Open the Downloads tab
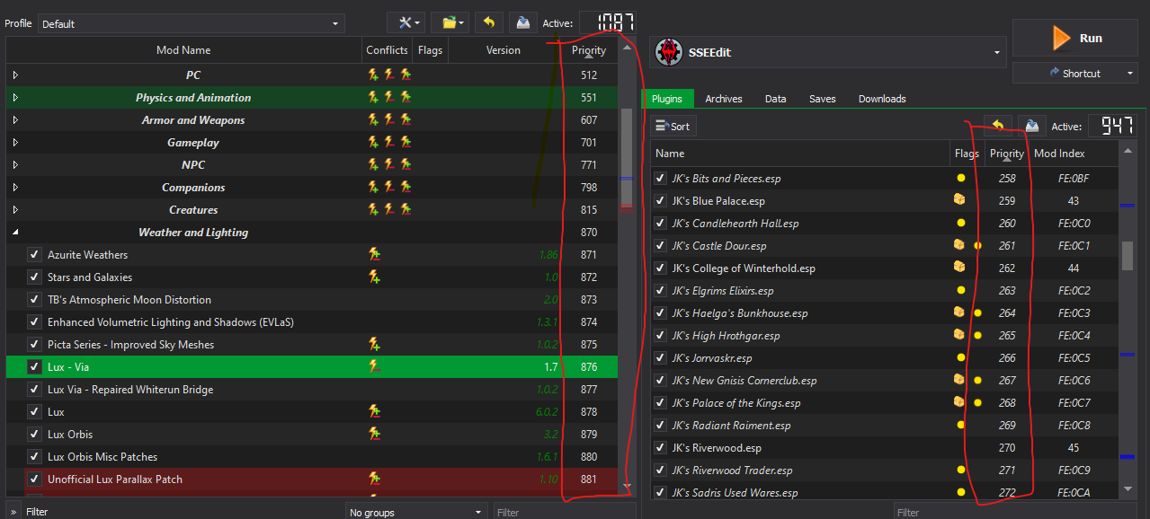The height and width of the screenshot is (519, 1150). coord(882,99)
